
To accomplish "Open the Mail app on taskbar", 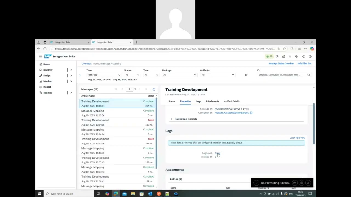I will pyautogui.click(x=124, y=194).
